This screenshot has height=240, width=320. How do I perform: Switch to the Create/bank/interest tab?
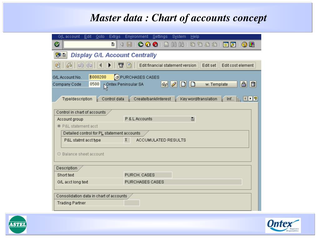(152, 99)
